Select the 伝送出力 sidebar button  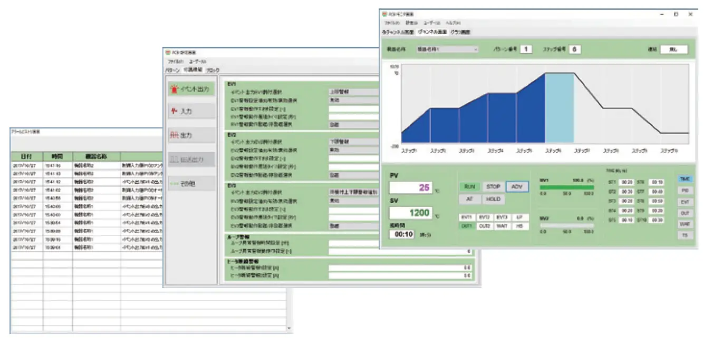(x=191, y=159)
